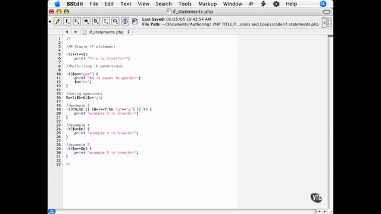Screen dimensions: 381x214
Task: Open the BBEdit application menu
Action: coord(75,4)
